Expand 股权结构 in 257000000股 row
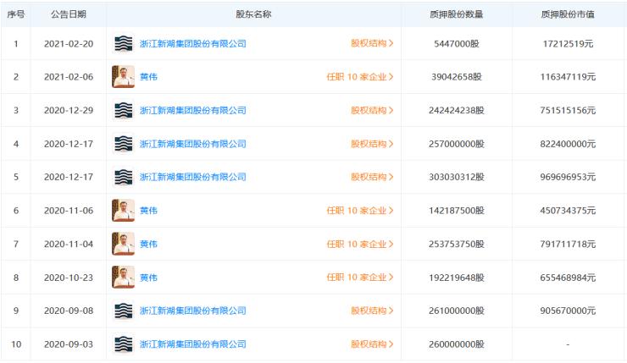The width and height of the screenshot is (627, 363). point(372,144)
